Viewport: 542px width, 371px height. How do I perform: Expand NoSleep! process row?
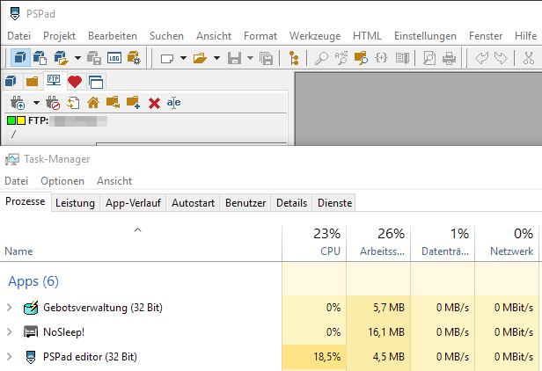coord(10,332)
